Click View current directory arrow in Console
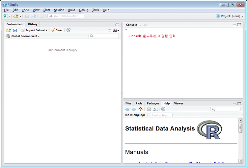This screenshot has width=247, height=168. (145, 25)
